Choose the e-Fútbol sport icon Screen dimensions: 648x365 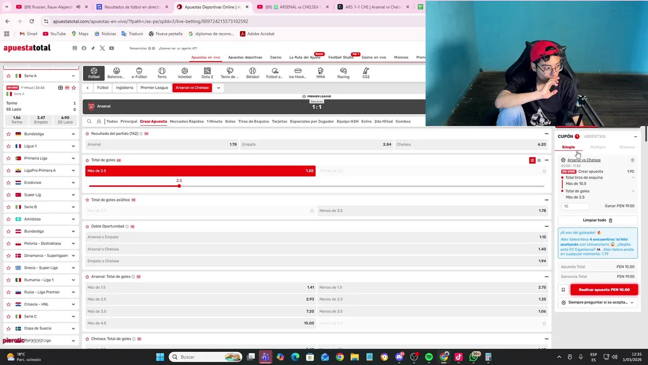pos(139,73)
